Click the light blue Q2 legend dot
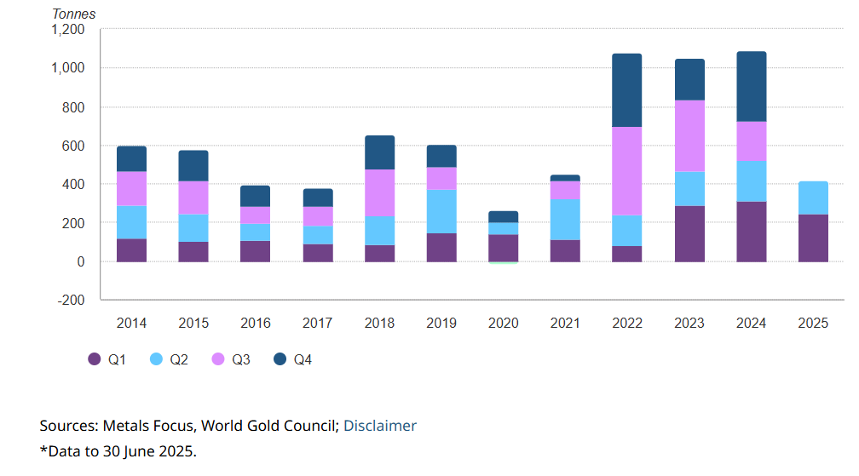Viewport: 859px width, 476px height. pos(156,359)
